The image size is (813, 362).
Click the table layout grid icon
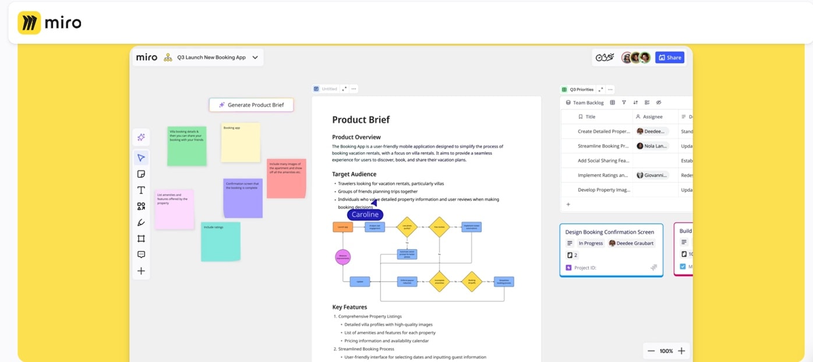(x=612, y=103)
